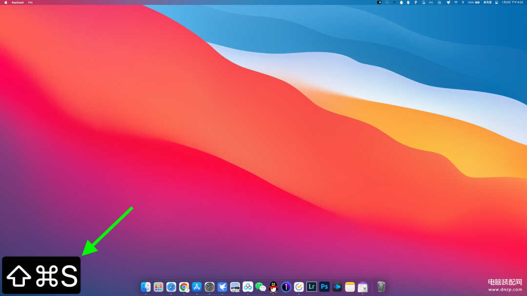Open the blue bird app in the Dock
This screenshot has height=296, width=527.
tap(223, 287)
